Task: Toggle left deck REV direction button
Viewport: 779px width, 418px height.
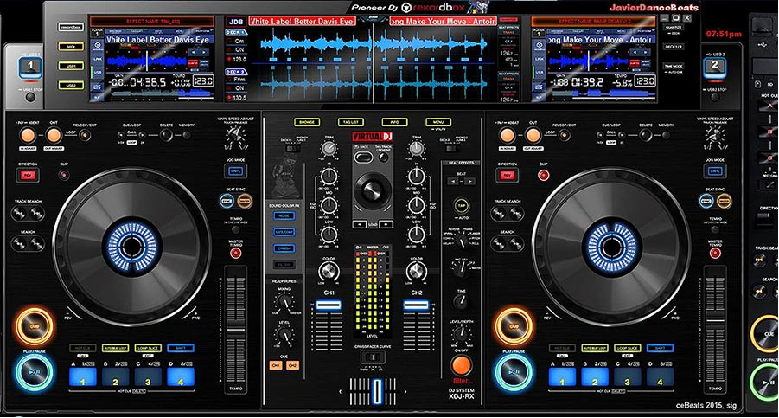Action: tap(28, 175)
